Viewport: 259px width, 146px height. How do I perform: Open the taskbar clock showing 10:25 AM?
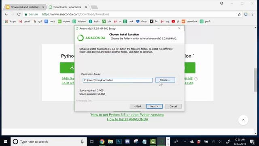[240, 142]
